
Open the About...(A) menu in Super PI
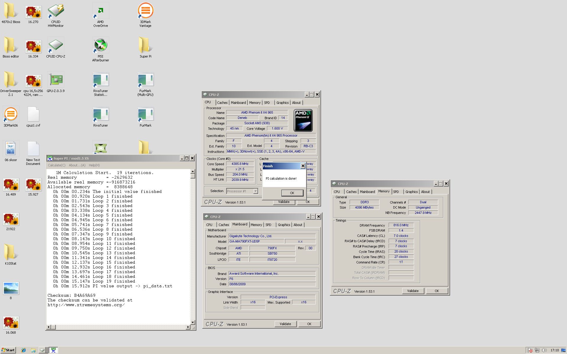[x=77, y=165]
